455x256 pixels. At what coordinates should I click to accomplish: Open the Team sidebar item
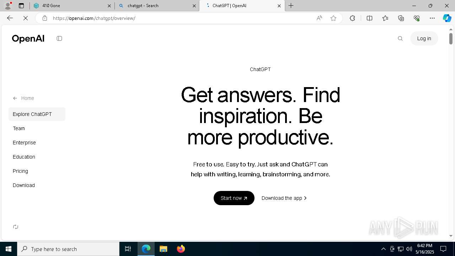pos(19,128)
